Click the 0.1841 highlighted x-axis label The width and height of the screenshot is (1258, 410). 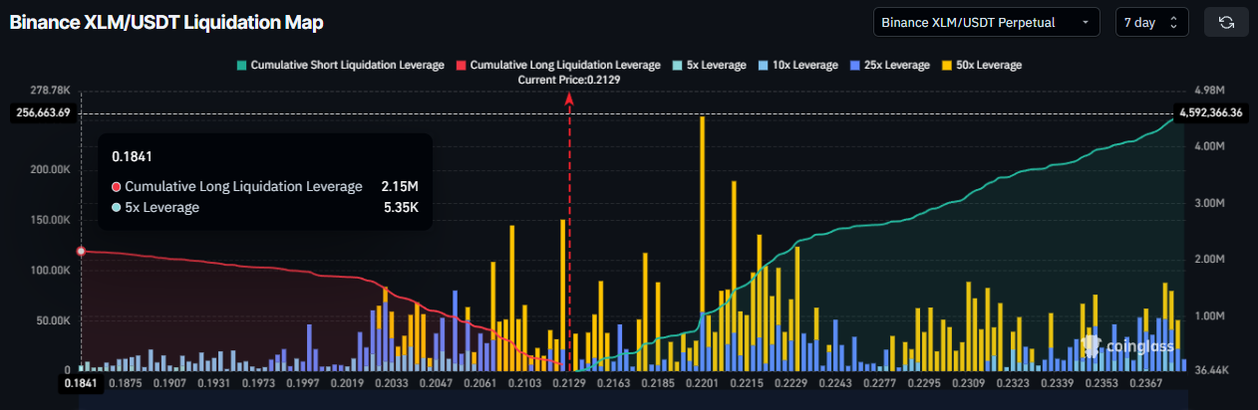(81, 383)
